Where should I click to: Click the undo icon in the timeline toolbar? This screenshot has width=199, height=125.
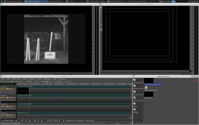click(x=50, y=82)
